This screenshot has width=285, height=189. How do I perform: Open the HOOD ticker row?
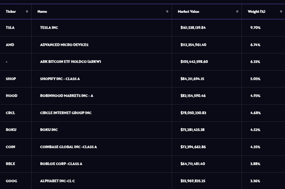pyautogui.click(x=11, y=96)
